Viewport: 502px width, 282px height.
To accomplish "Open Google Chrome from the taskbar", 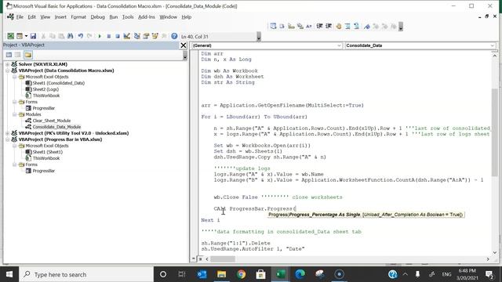I will pos(241,274).
